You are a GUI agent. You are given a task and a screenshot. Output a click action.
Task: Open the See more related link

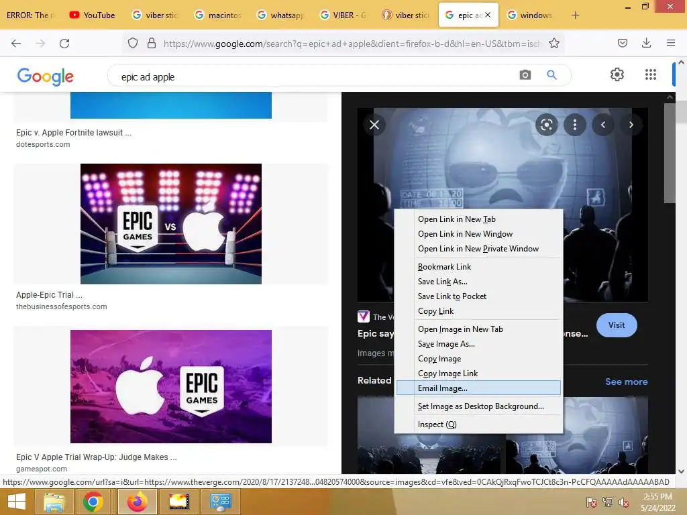(626, 382)
